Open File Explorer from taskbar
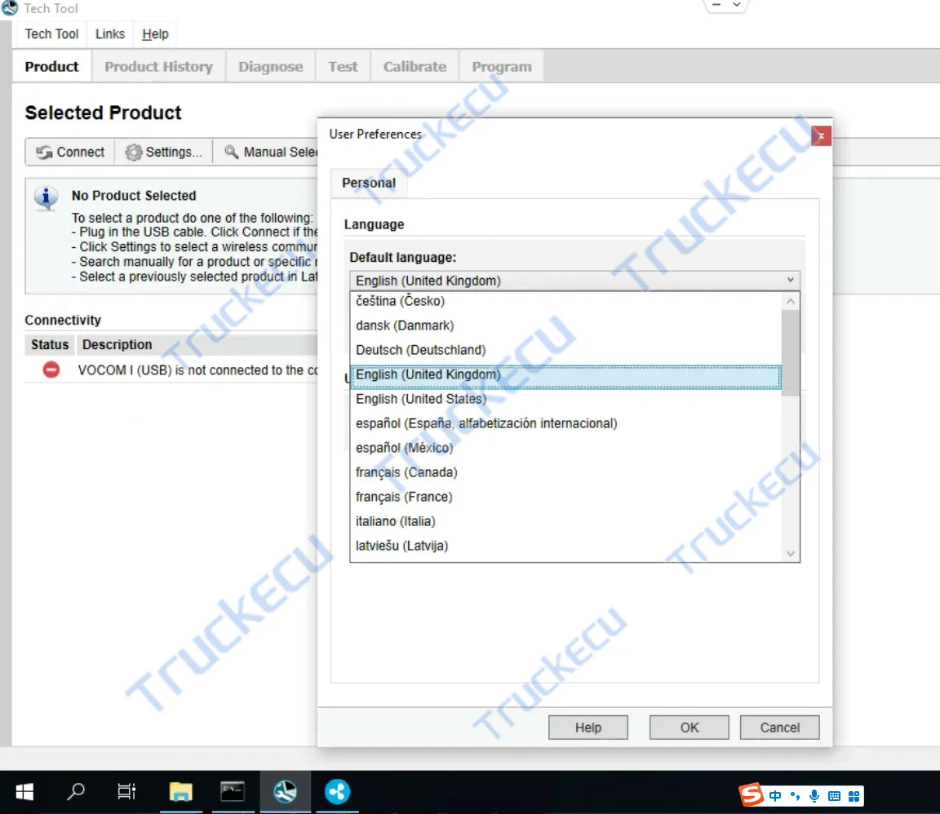This screenshot has height=814, width=940. pos(180,791)
